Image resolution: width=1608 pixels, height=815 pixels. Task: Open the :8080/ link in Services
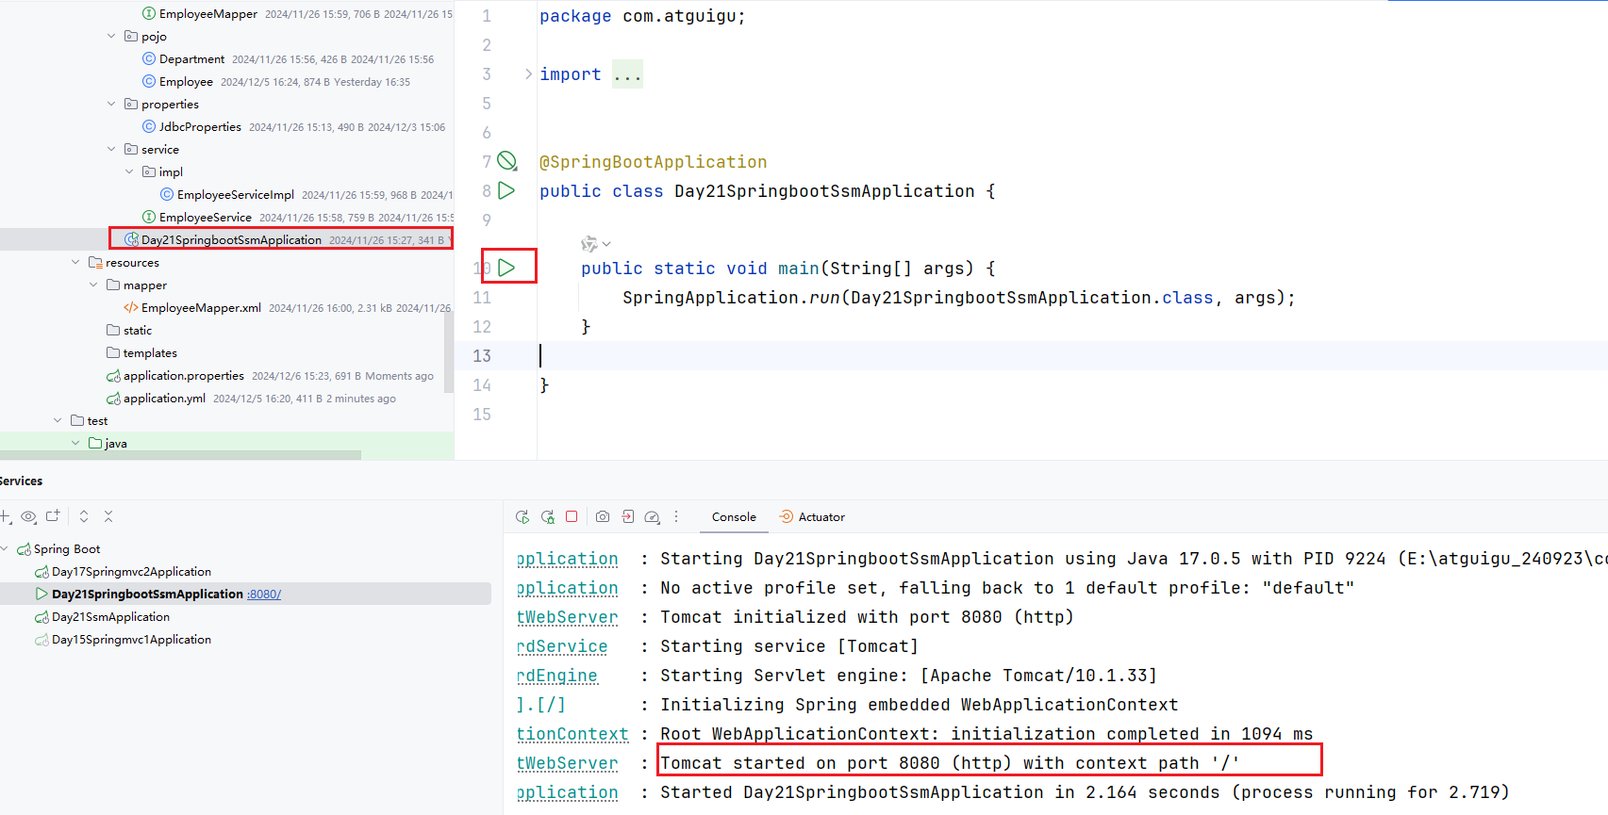(264, 595)
